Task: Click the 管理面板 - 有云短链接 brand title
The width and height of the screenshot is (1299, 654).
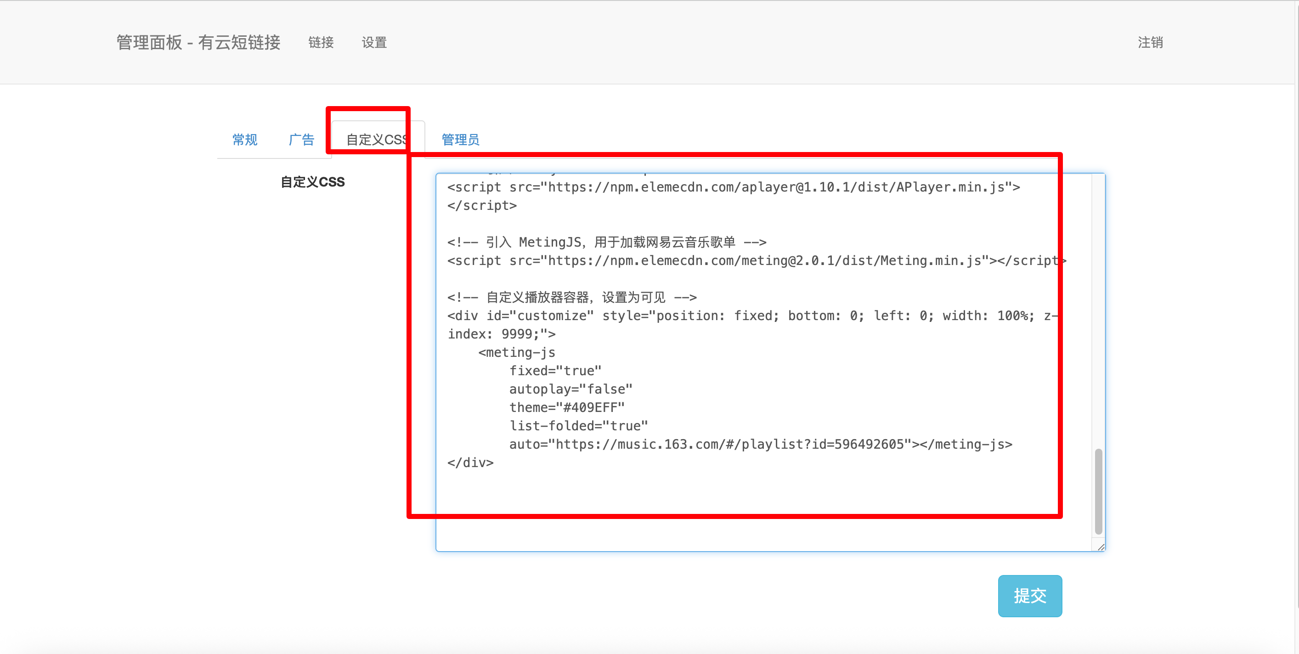Action: tap(198, 42)
